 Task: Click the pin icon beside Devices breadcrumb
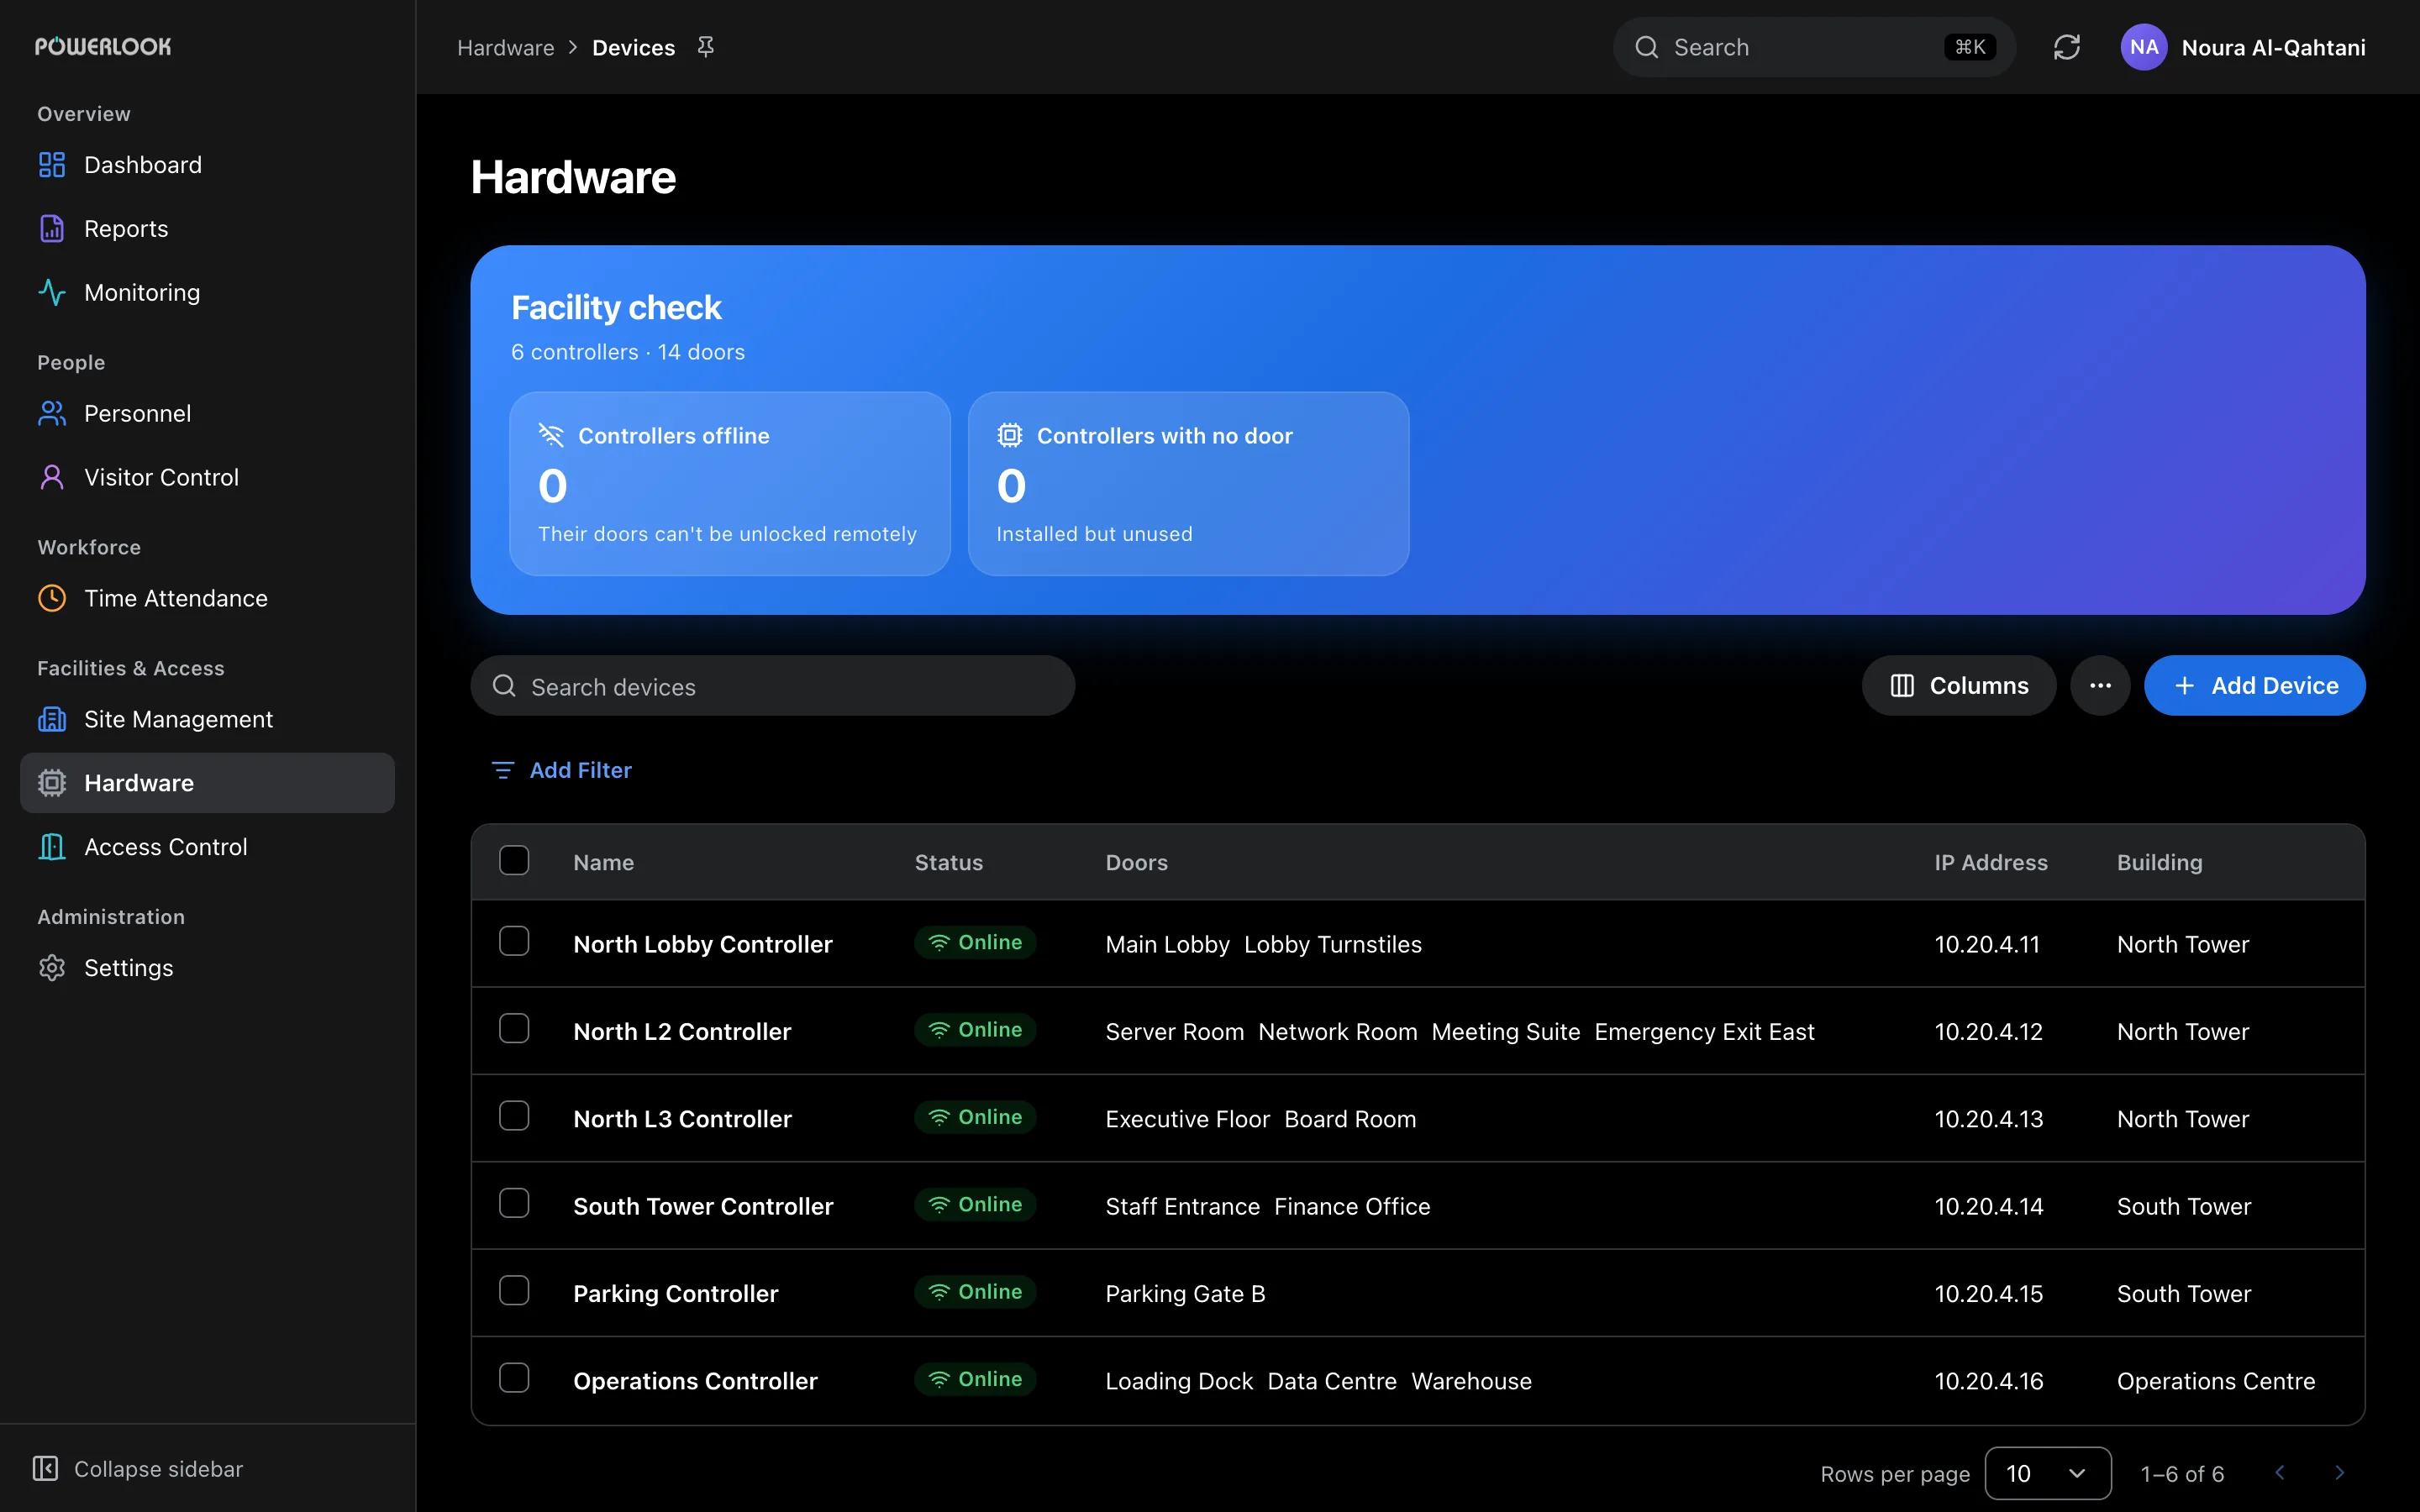706,47
